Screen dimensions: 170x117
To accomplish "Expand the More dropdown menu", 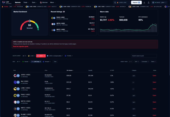I will 53,2.
